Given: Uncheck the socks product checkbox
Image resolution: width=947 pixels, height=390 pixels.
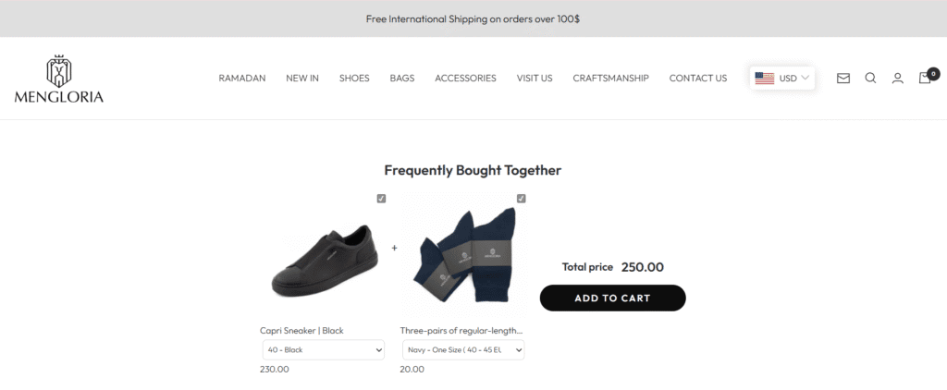Looking at the screenshot, I should click(521, 199).
